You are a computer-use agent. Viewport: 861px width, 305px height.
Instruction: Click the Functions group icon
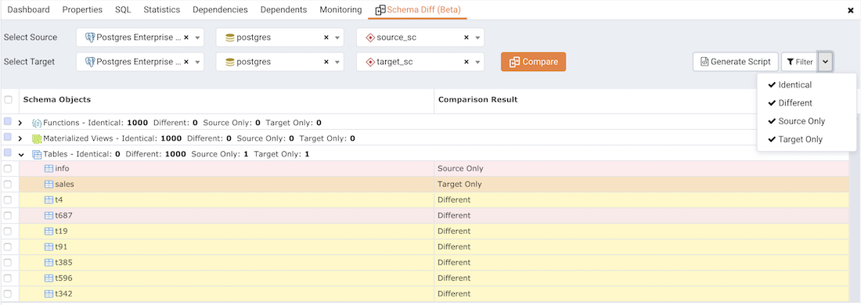[x=37, y=123]
